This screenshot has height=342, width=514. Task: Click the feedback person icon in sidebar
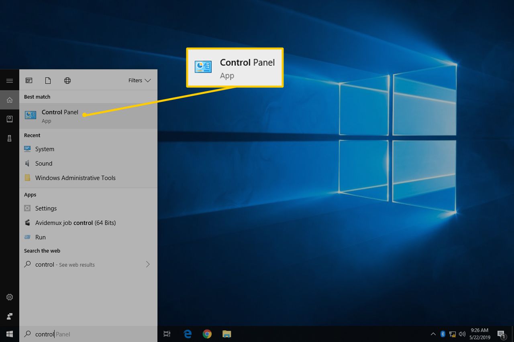point(10,316)
